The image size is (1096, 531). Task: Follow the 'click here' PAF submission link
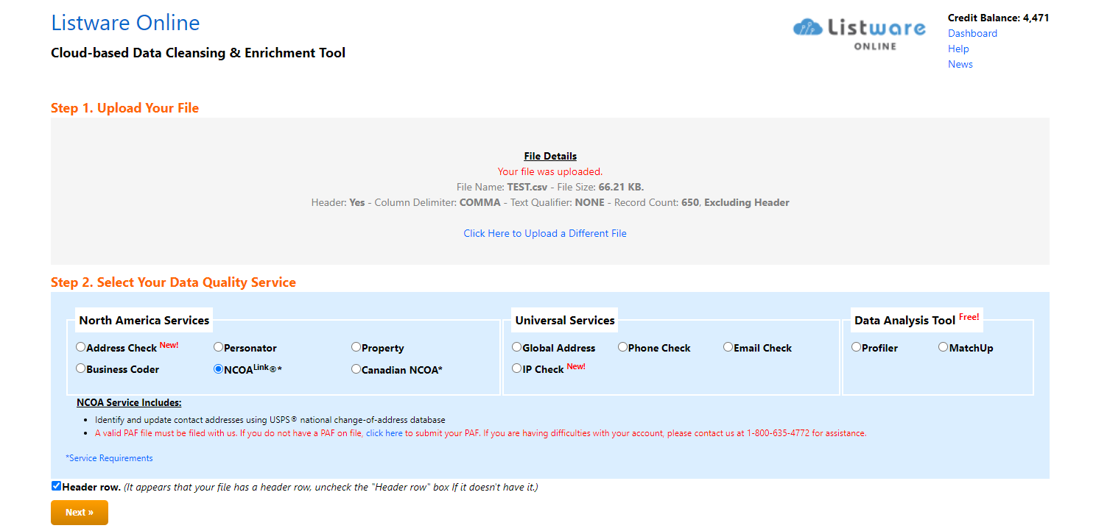pyautogui.click(x=384, y=433)
